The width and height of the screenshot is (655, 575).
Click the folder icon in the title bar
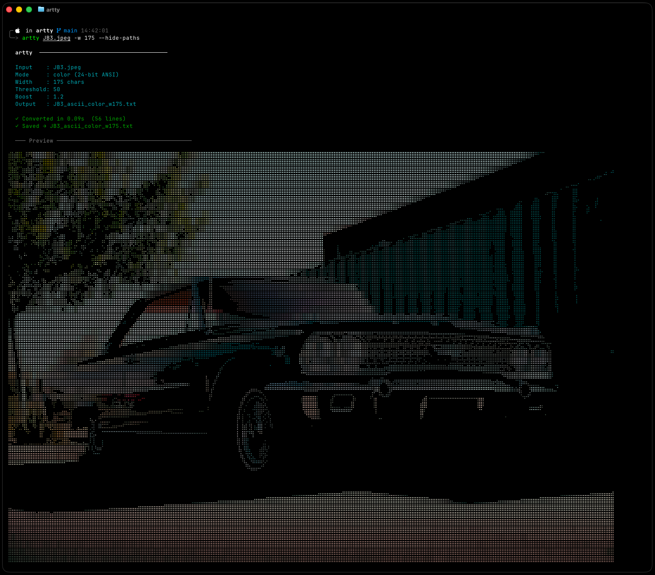click(x=41, y=9)
